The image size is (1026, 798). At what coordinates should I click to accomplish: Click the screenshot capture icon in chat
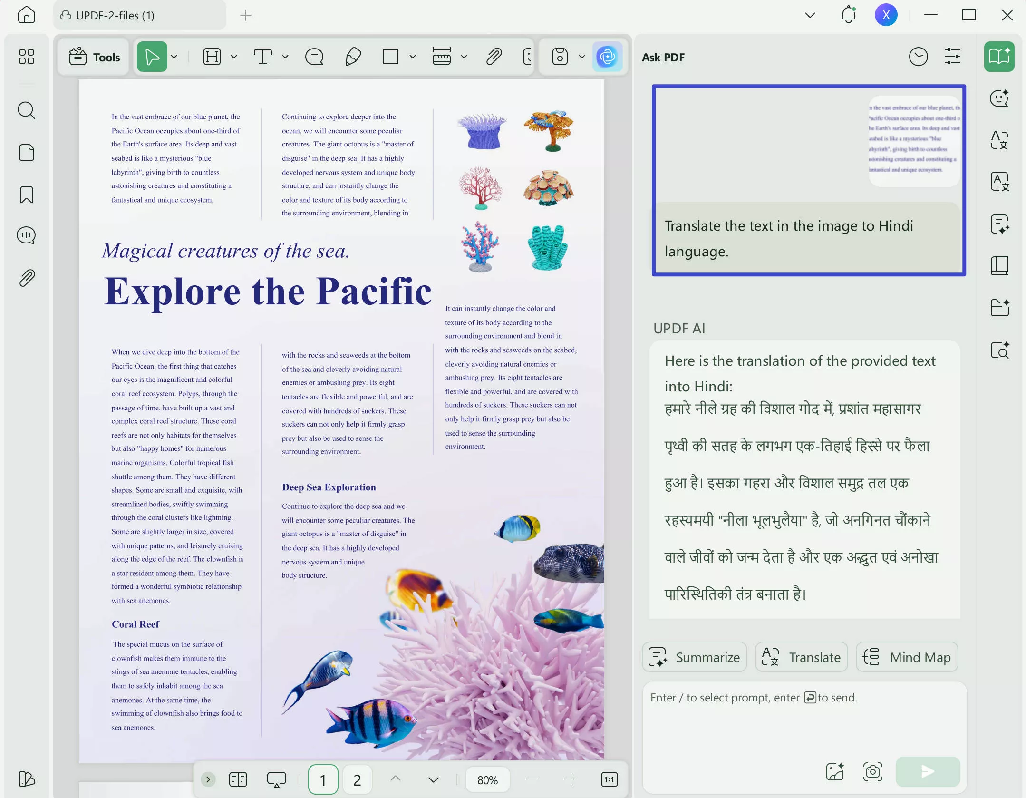[x=872, y=771]
